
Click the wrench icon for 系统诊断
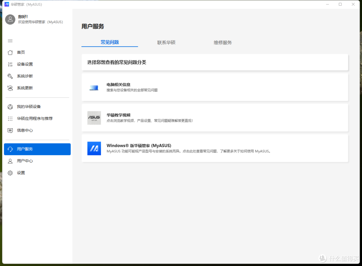tap(10, 76)
